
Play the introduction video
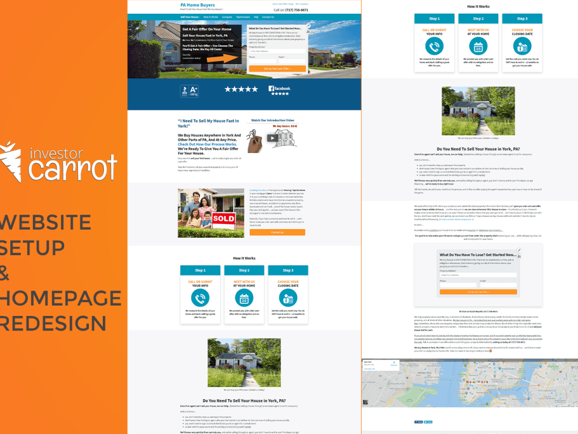pyautogui.click(x=273, y=139)
